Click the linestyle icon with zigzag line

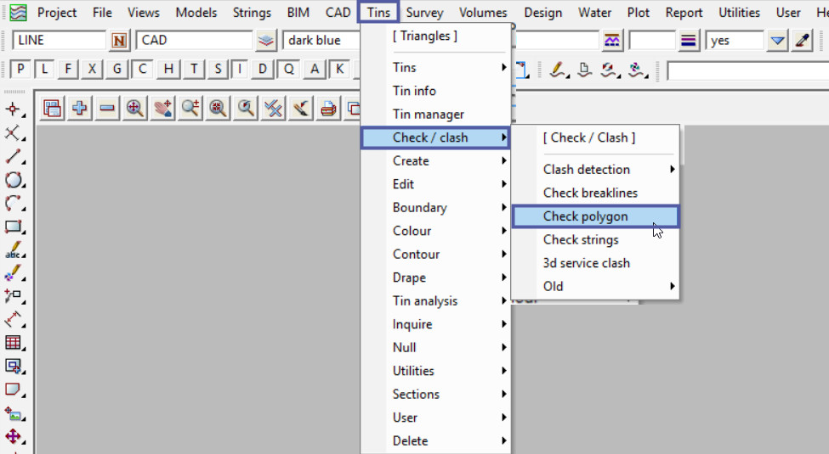coord(611,41)
